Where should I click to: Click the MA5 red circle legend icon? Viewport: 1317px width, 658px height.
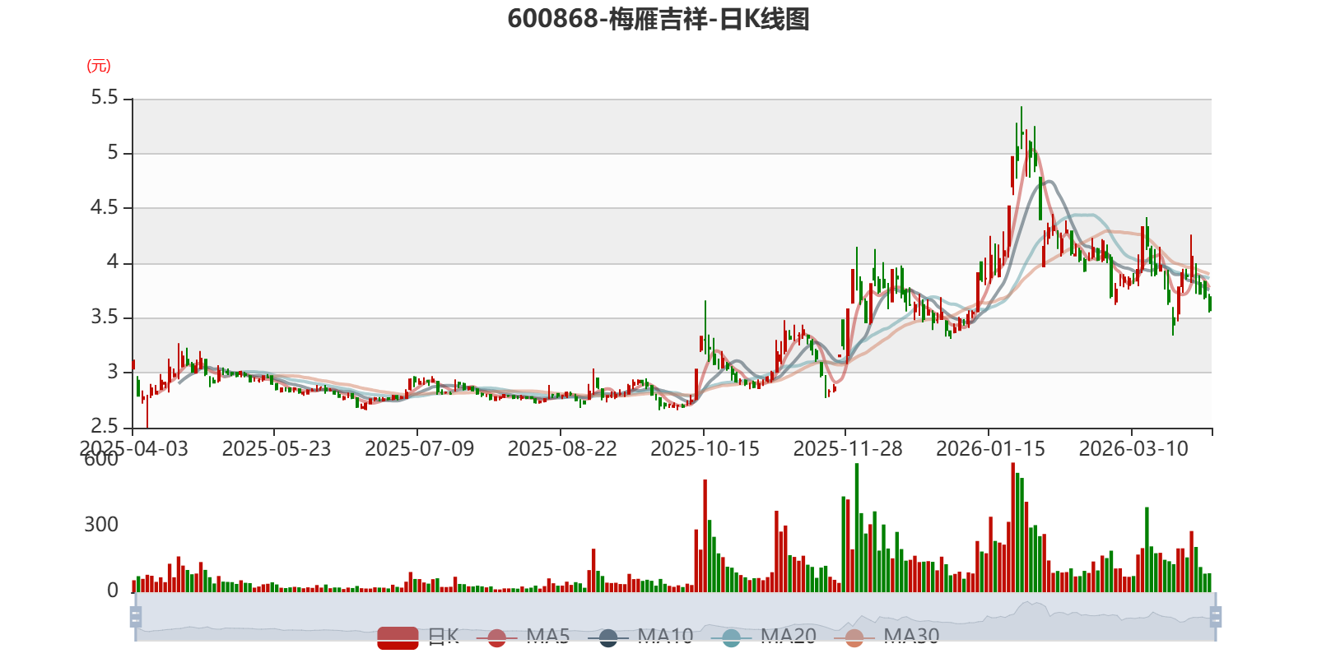496,637
